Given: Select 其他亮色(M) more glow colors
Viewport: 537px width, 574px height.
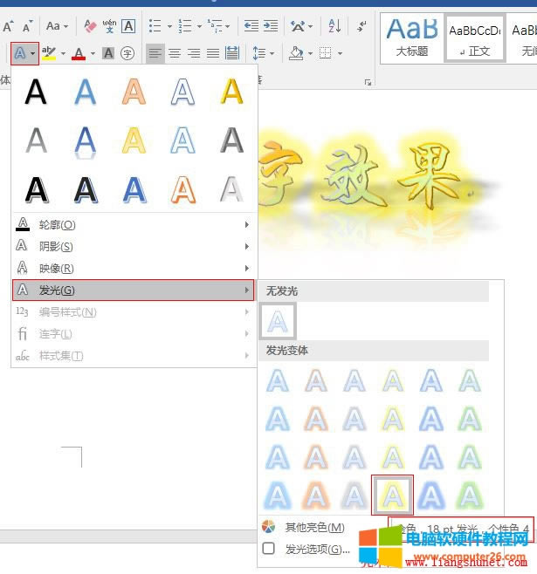Looking at the screenshot, I should (314, 528).
